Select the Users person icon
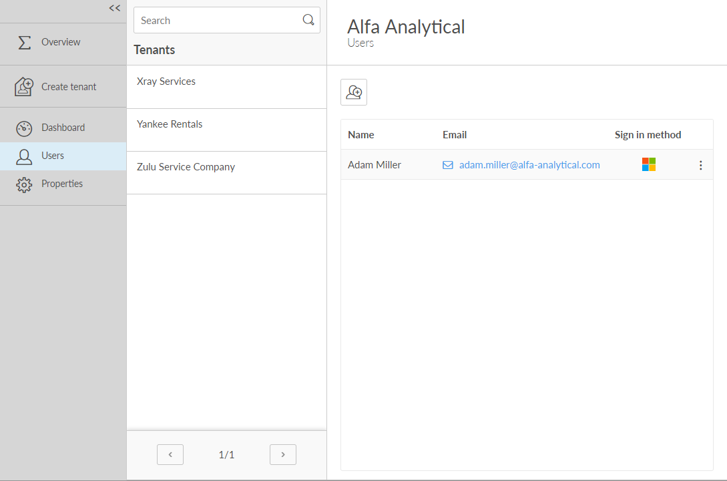The width and height of the screenshot is (727, 481). pos(24,156)
